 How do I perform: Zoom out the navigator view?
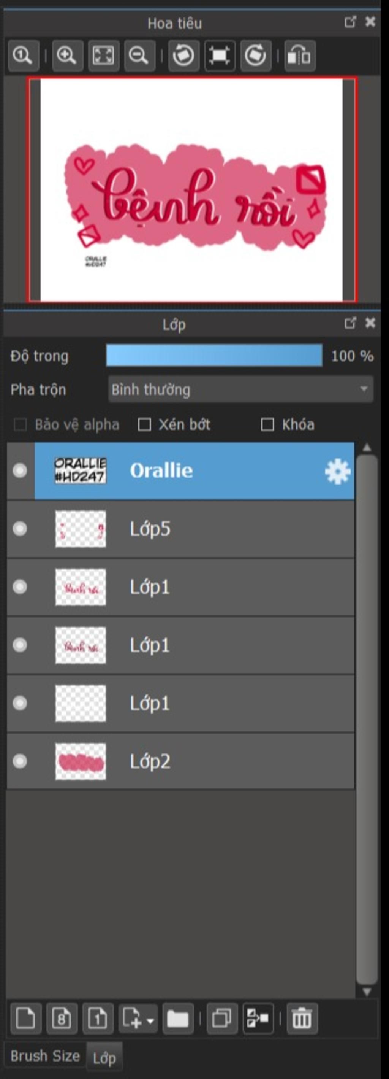[139, 55]
